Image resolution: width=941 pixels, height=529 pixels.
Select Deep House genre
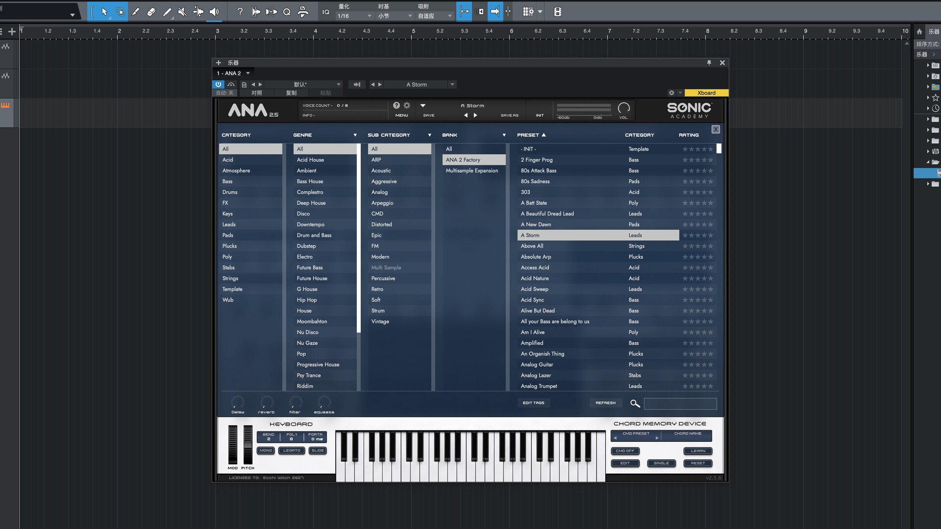pos(325,203)
